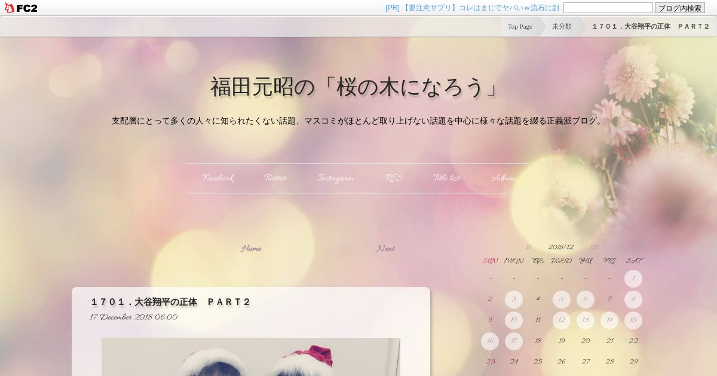Click calendar date 21
This screenshot has height=376, width=717.
[x=609, y=341]
